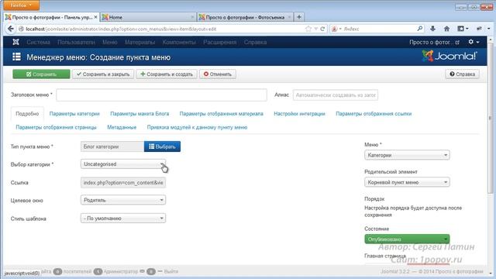Screen dimensions: 496x279
Task: Open the downloads arrow icon in the Firefox toolbar
Action: (x=432, y=29)
